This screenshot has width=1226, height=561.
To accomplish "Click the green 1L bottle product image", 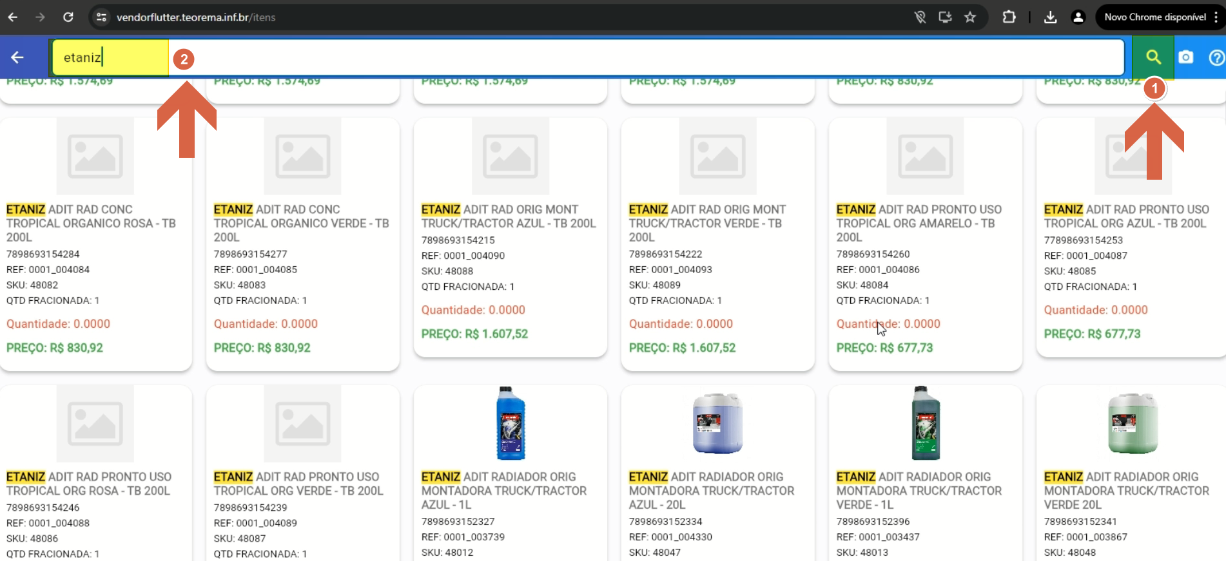I will (926, 424).
